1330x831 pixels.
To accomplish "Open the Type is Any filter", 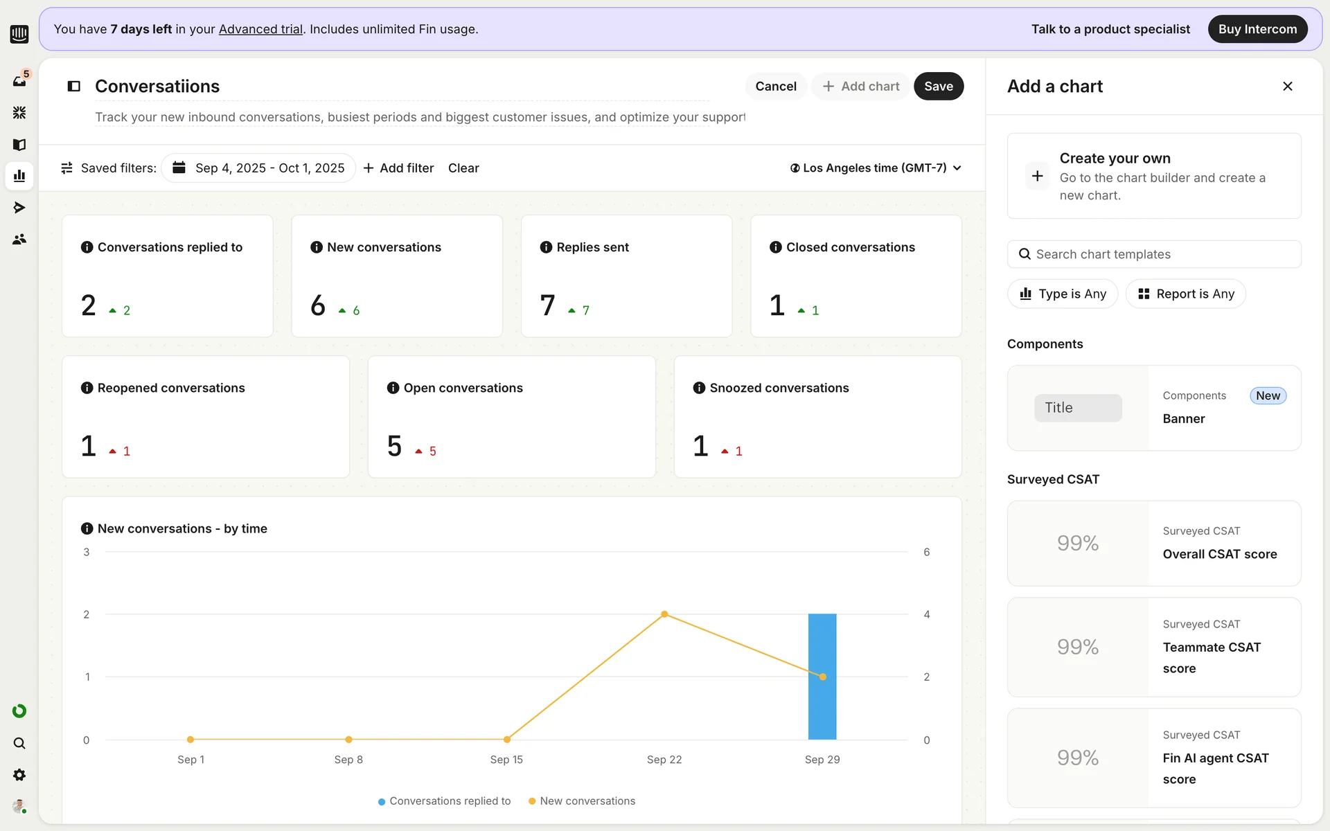I will (x=1063, y=294).
